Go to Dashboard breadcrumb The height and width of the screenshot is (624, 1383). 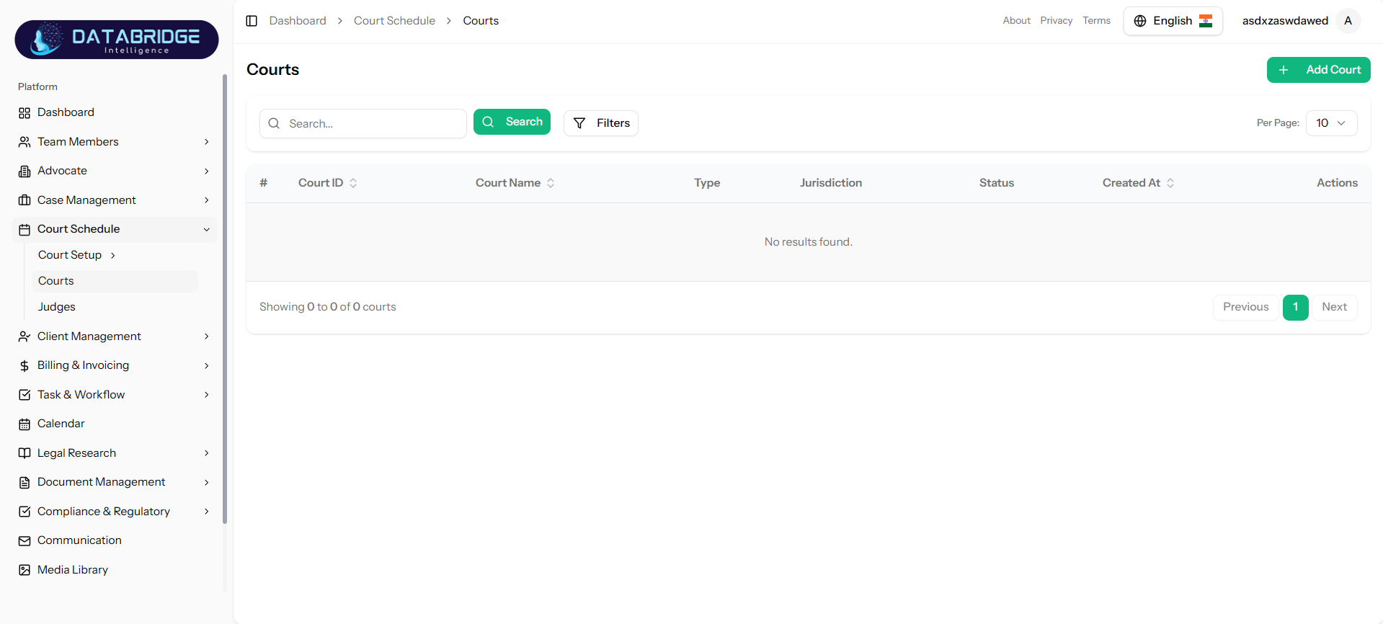pos(298,21)
